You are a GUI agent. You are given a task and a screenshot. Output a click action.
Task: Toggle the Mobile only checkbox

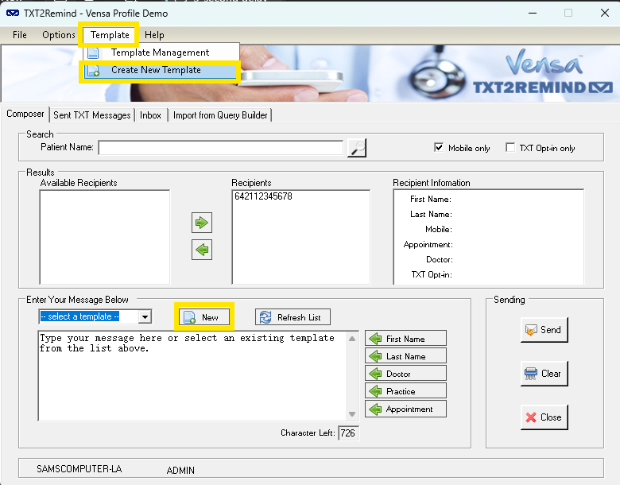439,148
